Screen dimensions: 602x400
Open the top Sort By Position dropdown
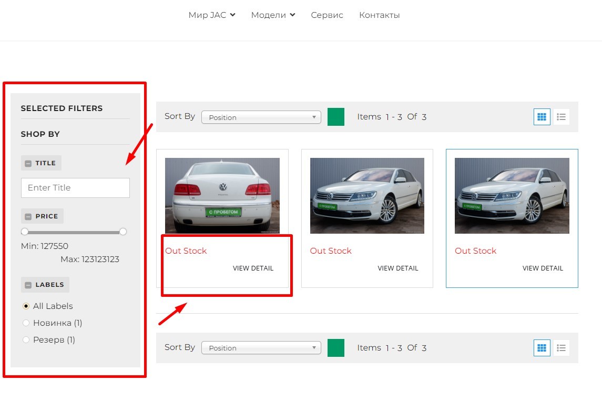[x=261, y=117]
